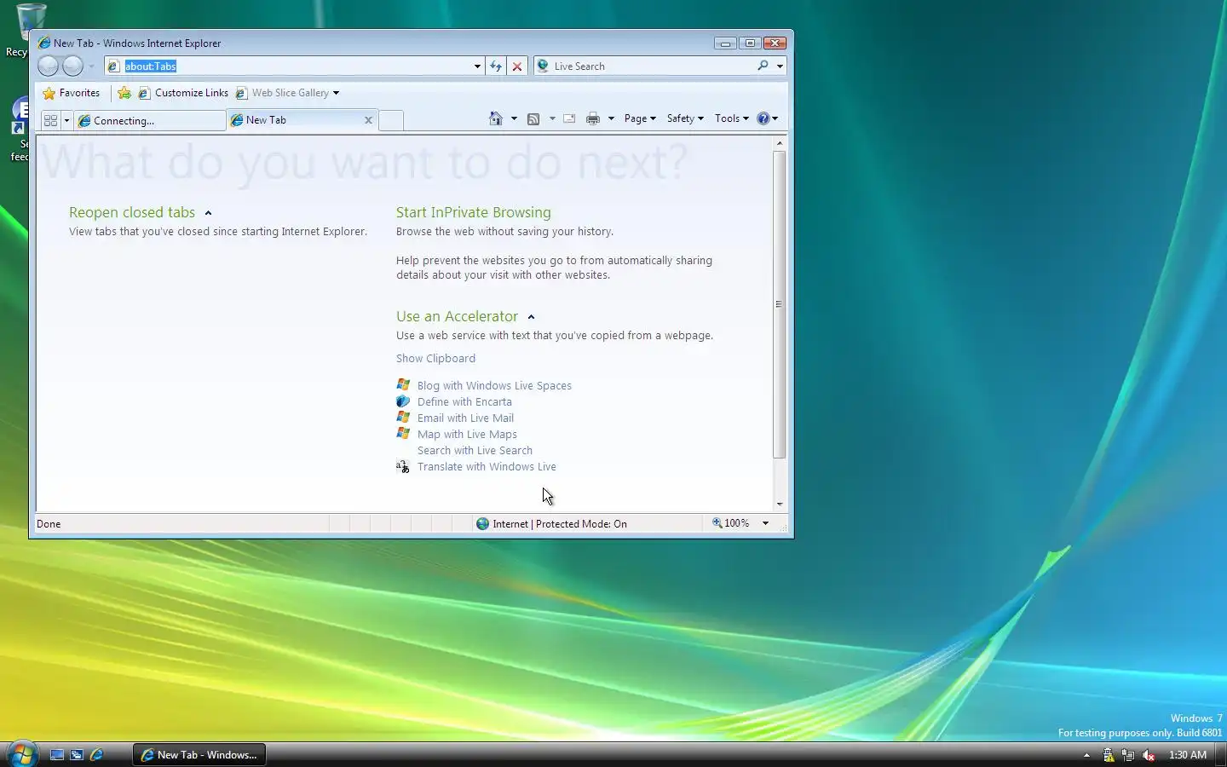Click Internet Explorer quick launch icon
1227x767 pixels.
96,755
